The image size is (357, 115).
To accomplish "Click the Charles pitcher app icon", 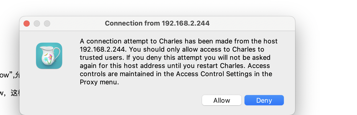I will pyautogui.click(x=49, y=56).
